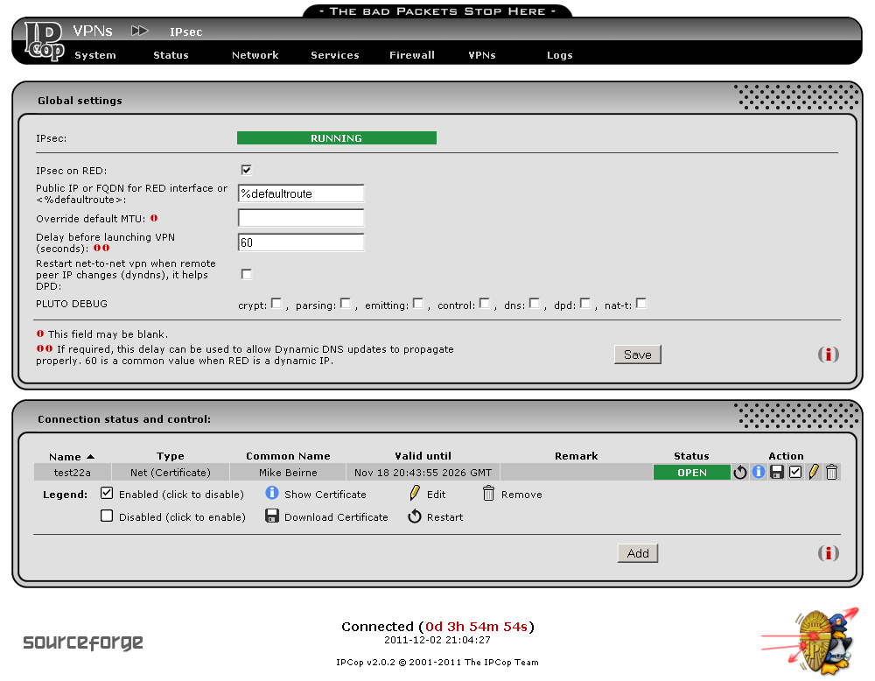Save the global IPsec settings
This screenshot has width=875, height=681.
pos(637,355)
